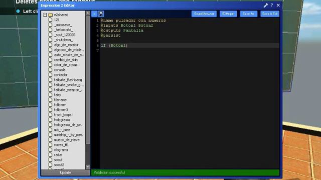The image size is (321, 180).
Task: Select the holograma file
Action: click(x=62, y=120)
